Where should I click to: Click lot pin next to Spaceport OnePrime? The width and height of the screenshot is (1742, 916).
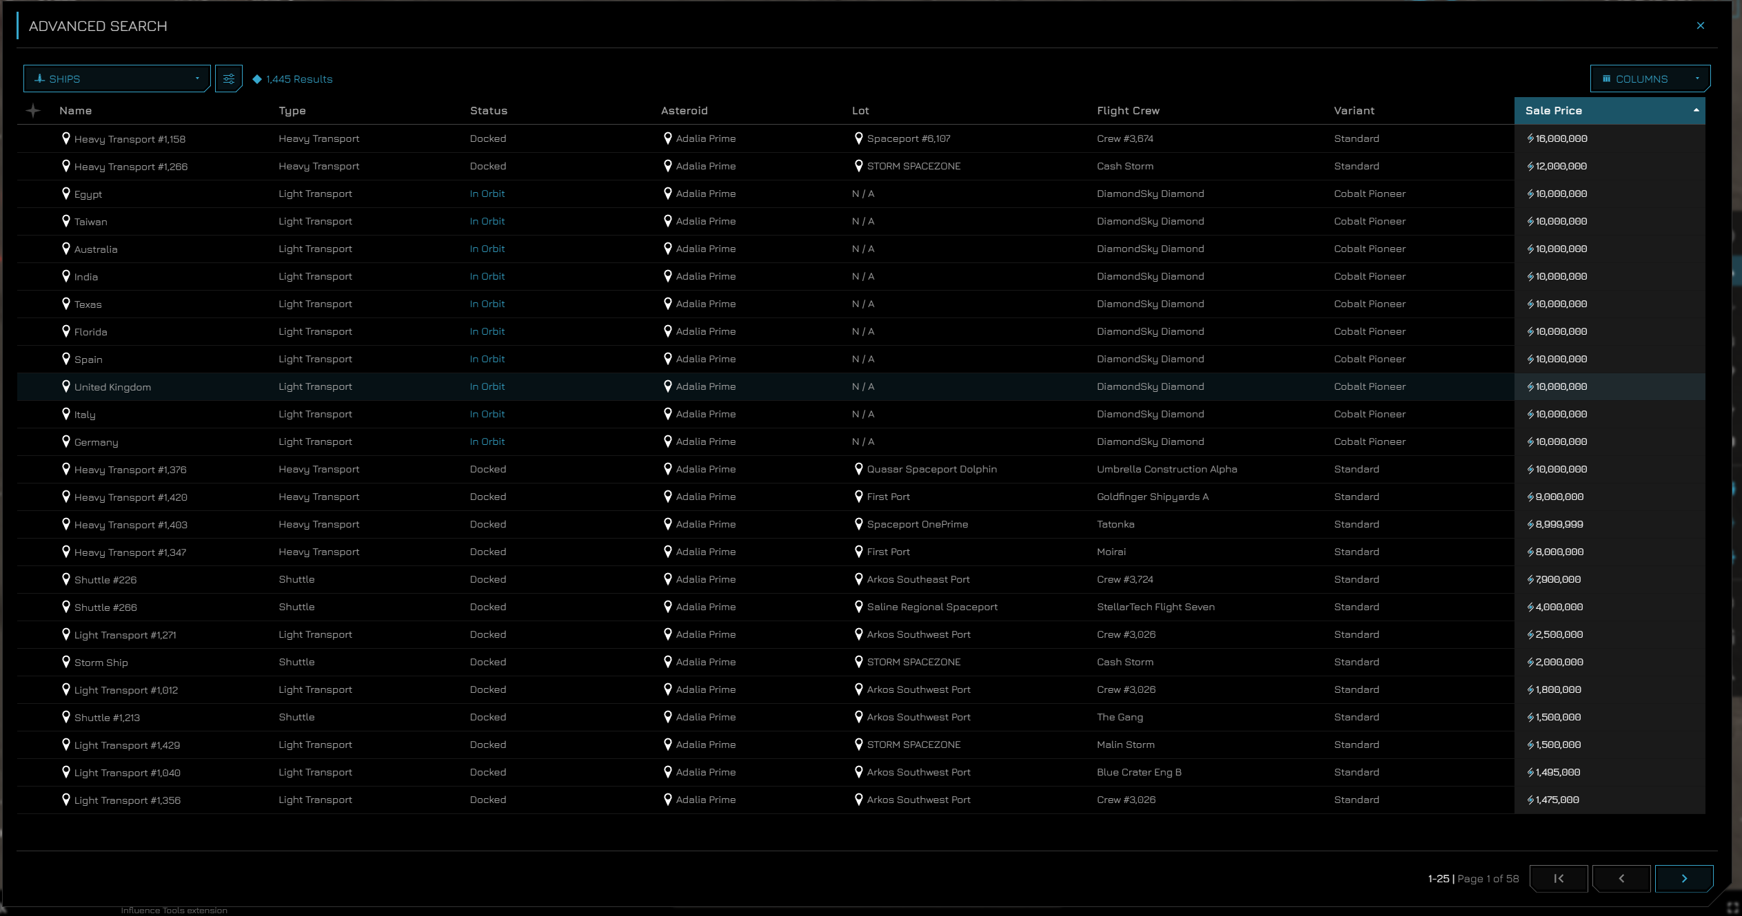pos(858,524)
